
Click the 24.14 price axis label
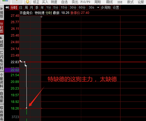pyautogui.click(x=15, y=49)
